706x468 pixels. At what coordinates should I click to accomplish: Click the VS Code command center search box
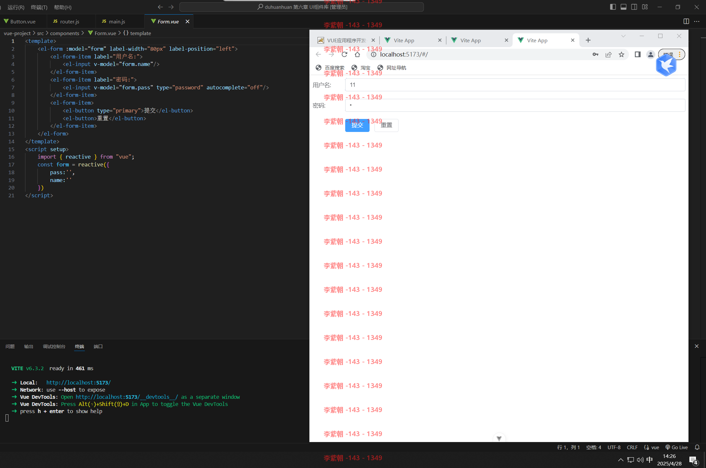(x=302, y=7)
